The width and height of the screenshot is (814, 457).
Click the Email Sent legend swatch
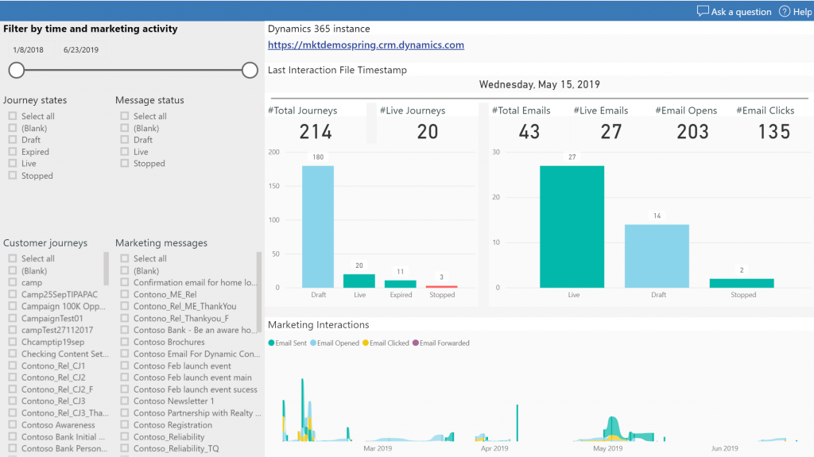click(272, 343)
